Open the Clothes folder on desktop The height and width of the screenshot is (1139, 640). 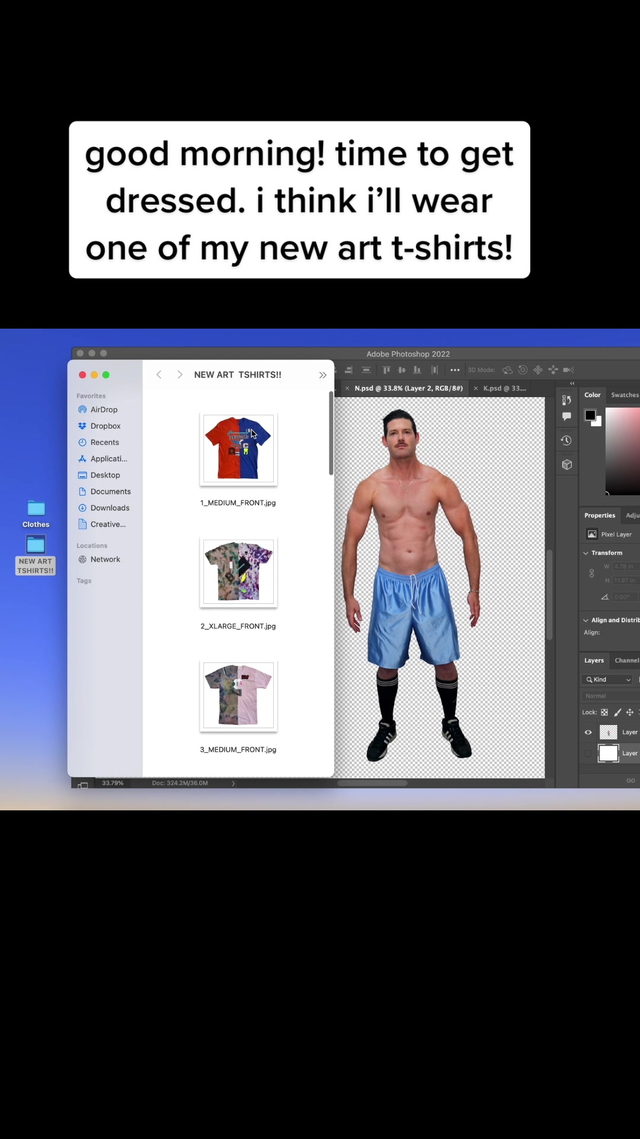pos(36,514)
